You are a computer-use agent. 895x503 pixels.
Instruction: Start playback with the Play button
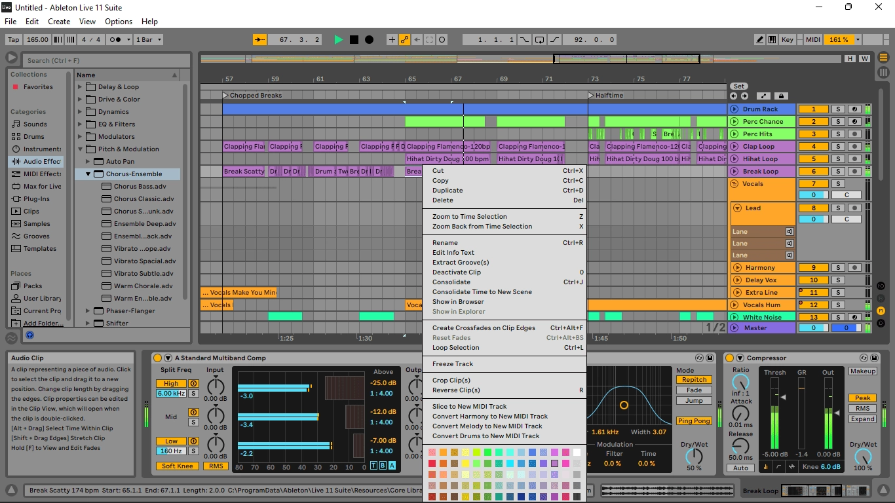[339, 40]
